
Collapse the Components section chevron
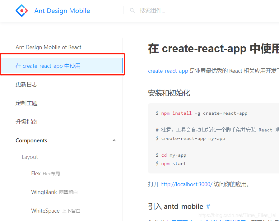point(114,140)
